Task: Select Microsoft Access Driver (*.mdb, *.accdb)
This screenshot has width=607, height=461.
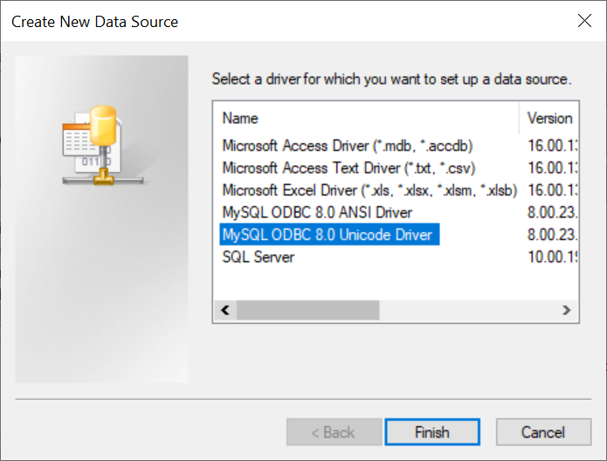Action: click(348, 145)
